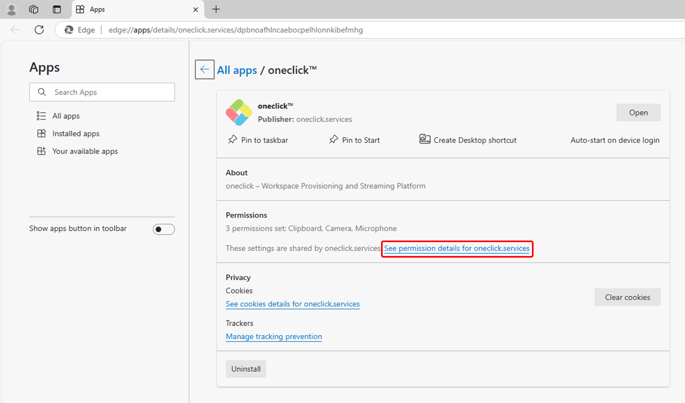Open the workspaces icon in title bar
685x403 pixels.
coord(34,9)
